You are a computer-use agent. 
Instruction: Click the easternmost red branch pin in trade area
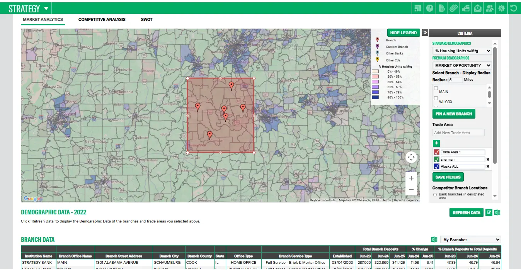[x=243, y=108]
